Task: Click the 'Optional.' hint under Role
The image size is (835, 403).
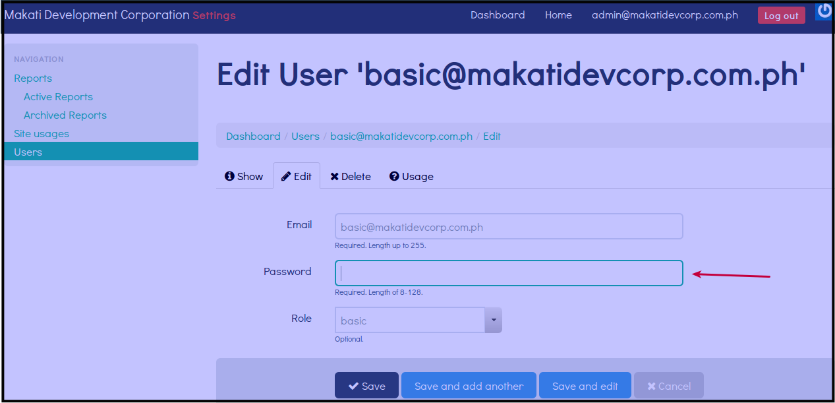Action: click(349, 339)
